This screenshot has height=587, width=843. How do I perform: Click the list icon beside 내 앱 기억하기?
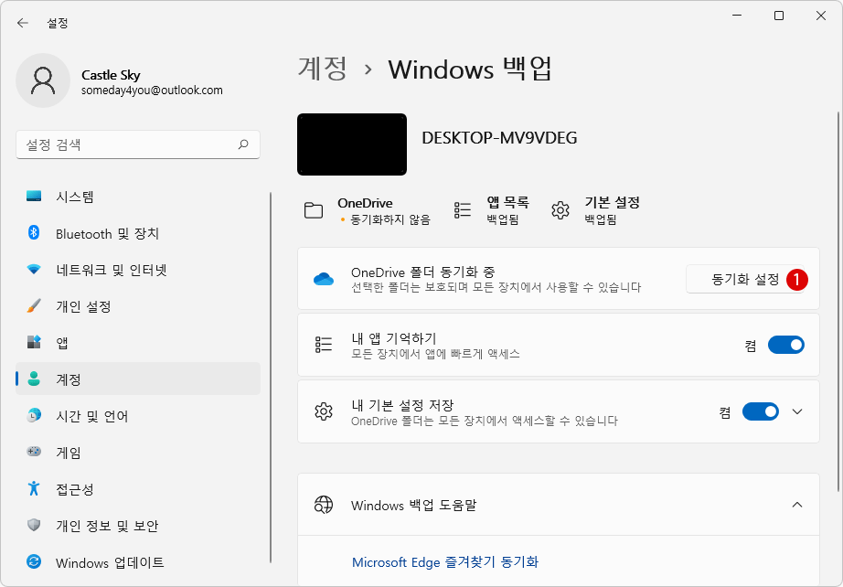pos(324,345)
